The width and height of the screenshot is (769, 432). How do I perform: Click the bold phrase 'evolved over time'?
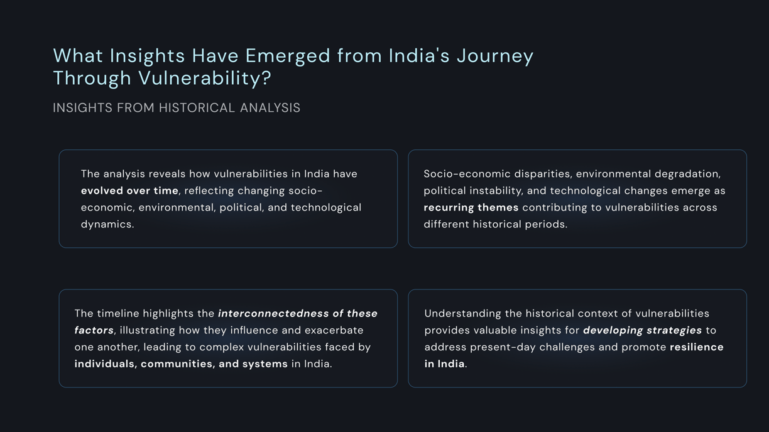129,191
